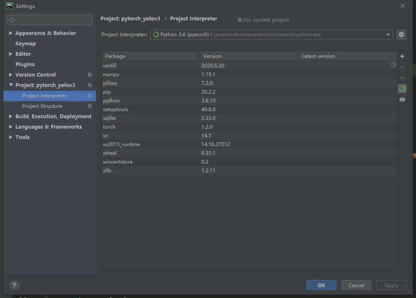
Task: Toggle the Conda package manager icon
Action: (x=402, y=89)
